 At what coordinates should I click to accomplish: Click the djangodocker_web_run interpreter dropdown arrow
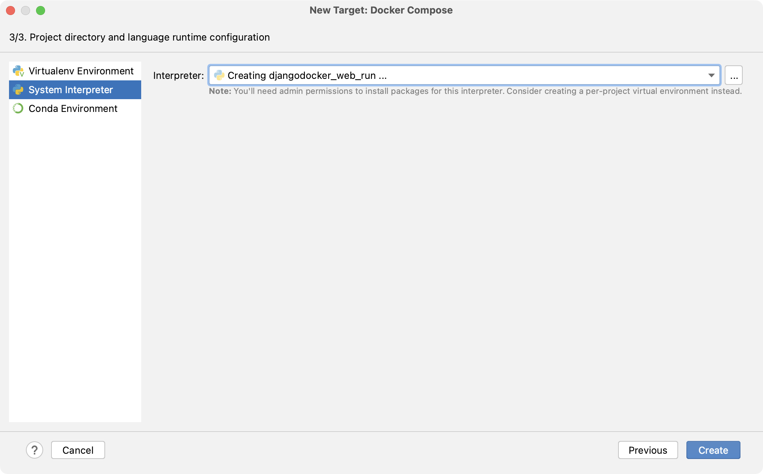pos(712,75)
